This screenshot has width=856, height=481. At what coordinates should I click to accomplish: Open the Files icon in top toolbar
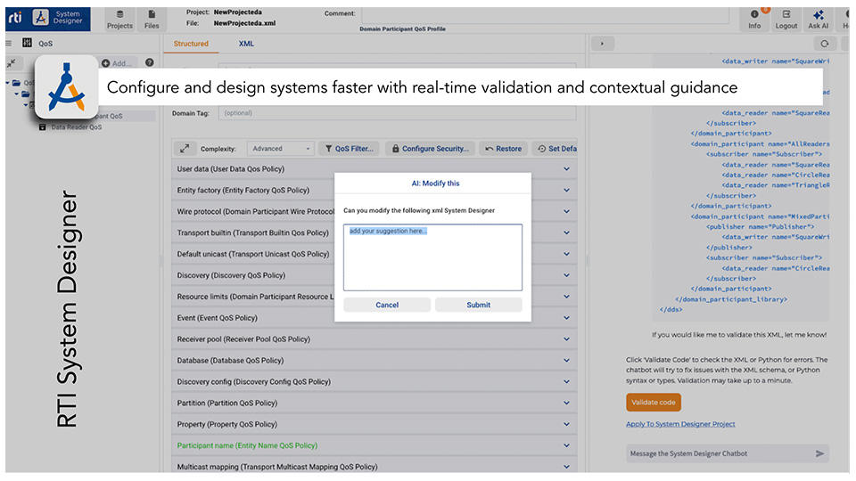(x=152, y=18)
